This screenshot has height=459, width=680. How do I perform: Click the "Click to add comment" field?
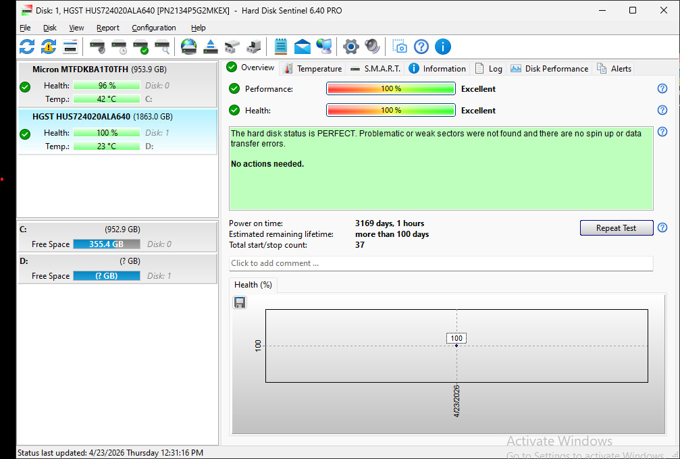pos(441,263)
